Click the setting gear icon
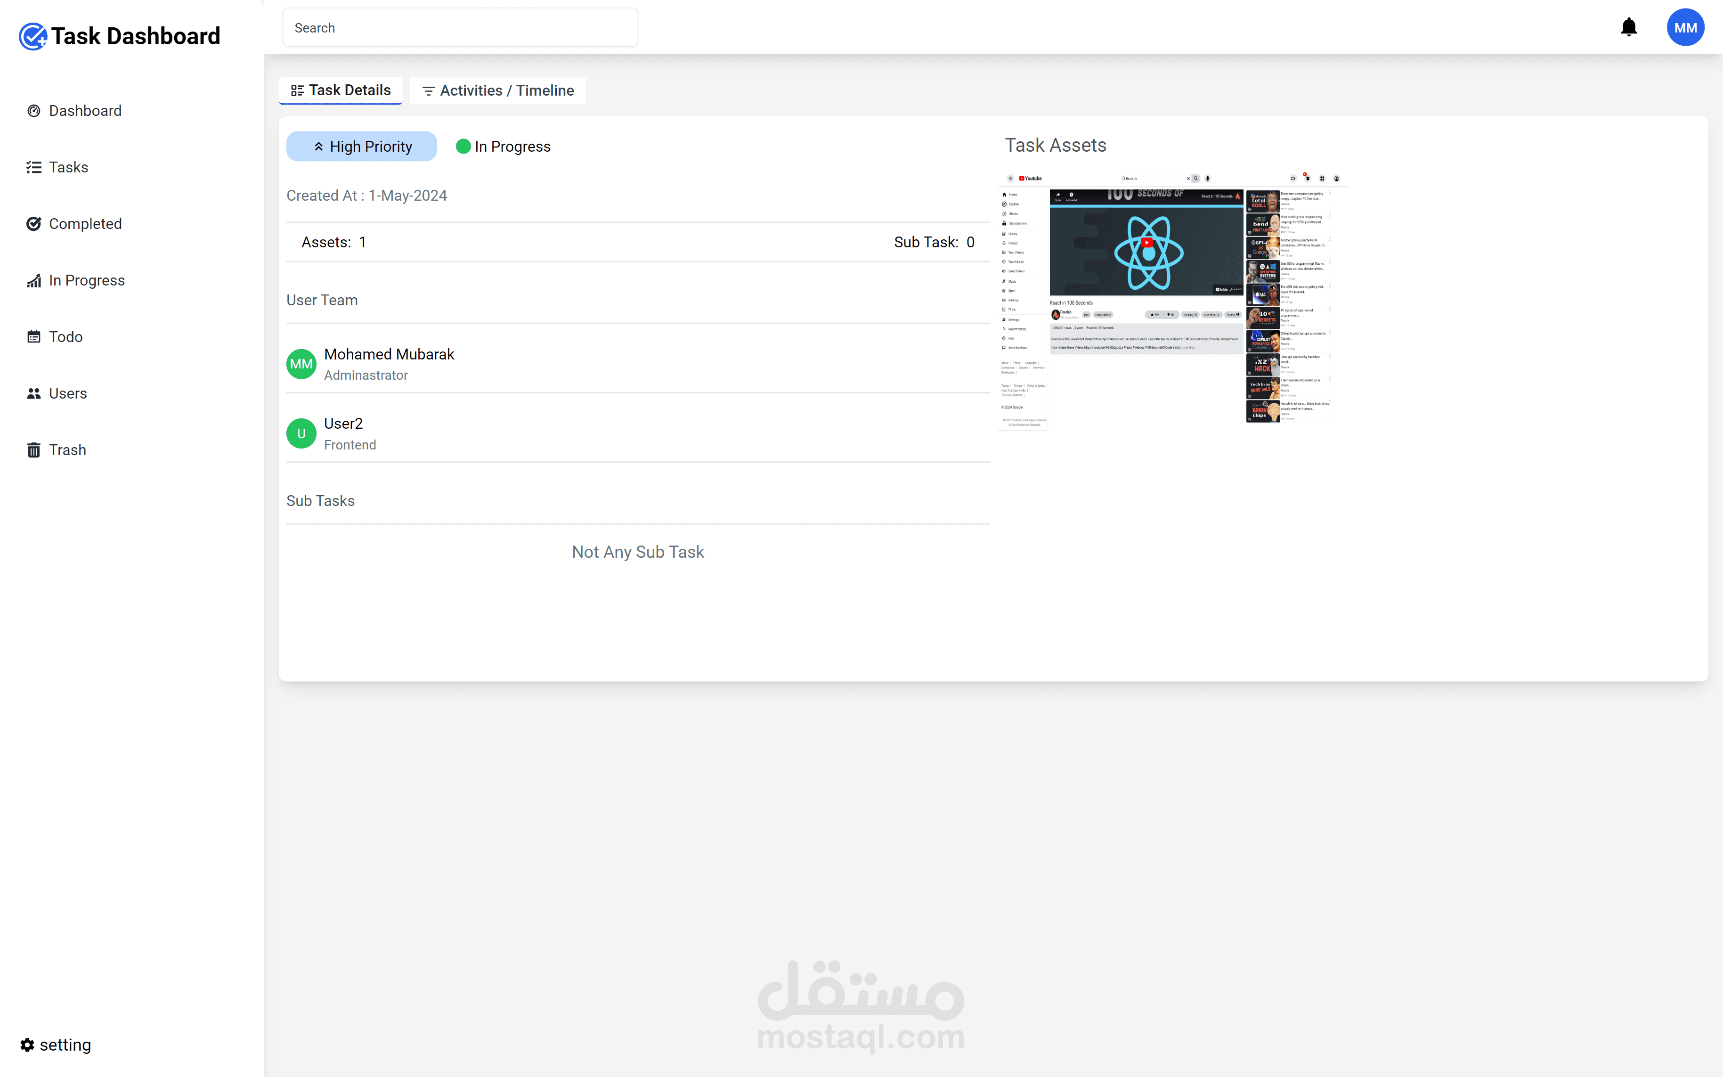The image size is (1723, 1077). click(27, 1045)
